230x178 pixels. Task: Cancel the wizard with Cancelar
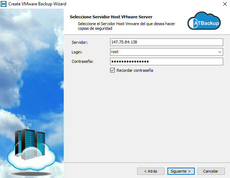(x=211, y=171)
